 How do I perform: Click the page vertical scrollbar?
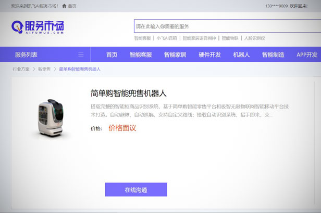click(x=314, y=142)
